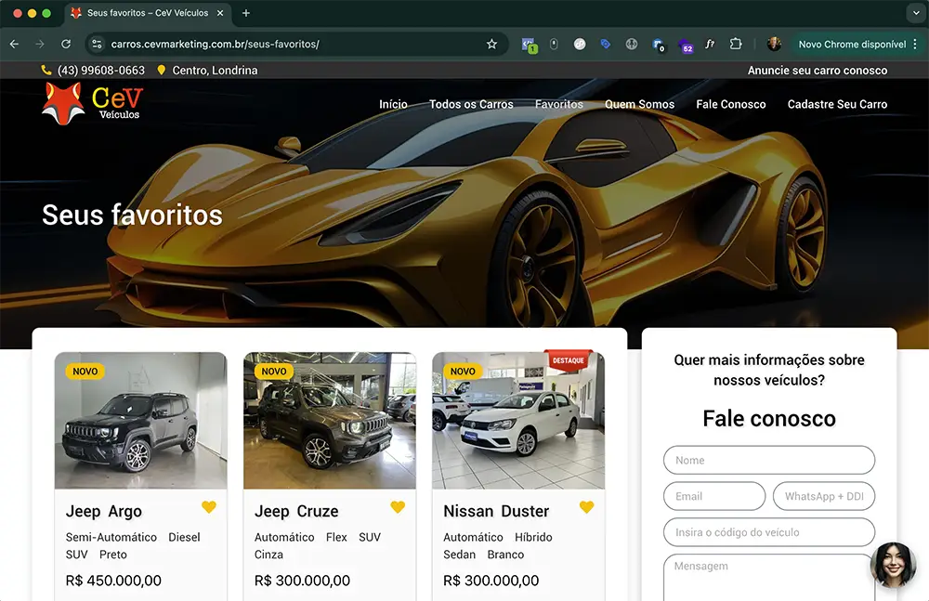Click the site information icon in address bar
929x601 pixels.
pos(98,44)
